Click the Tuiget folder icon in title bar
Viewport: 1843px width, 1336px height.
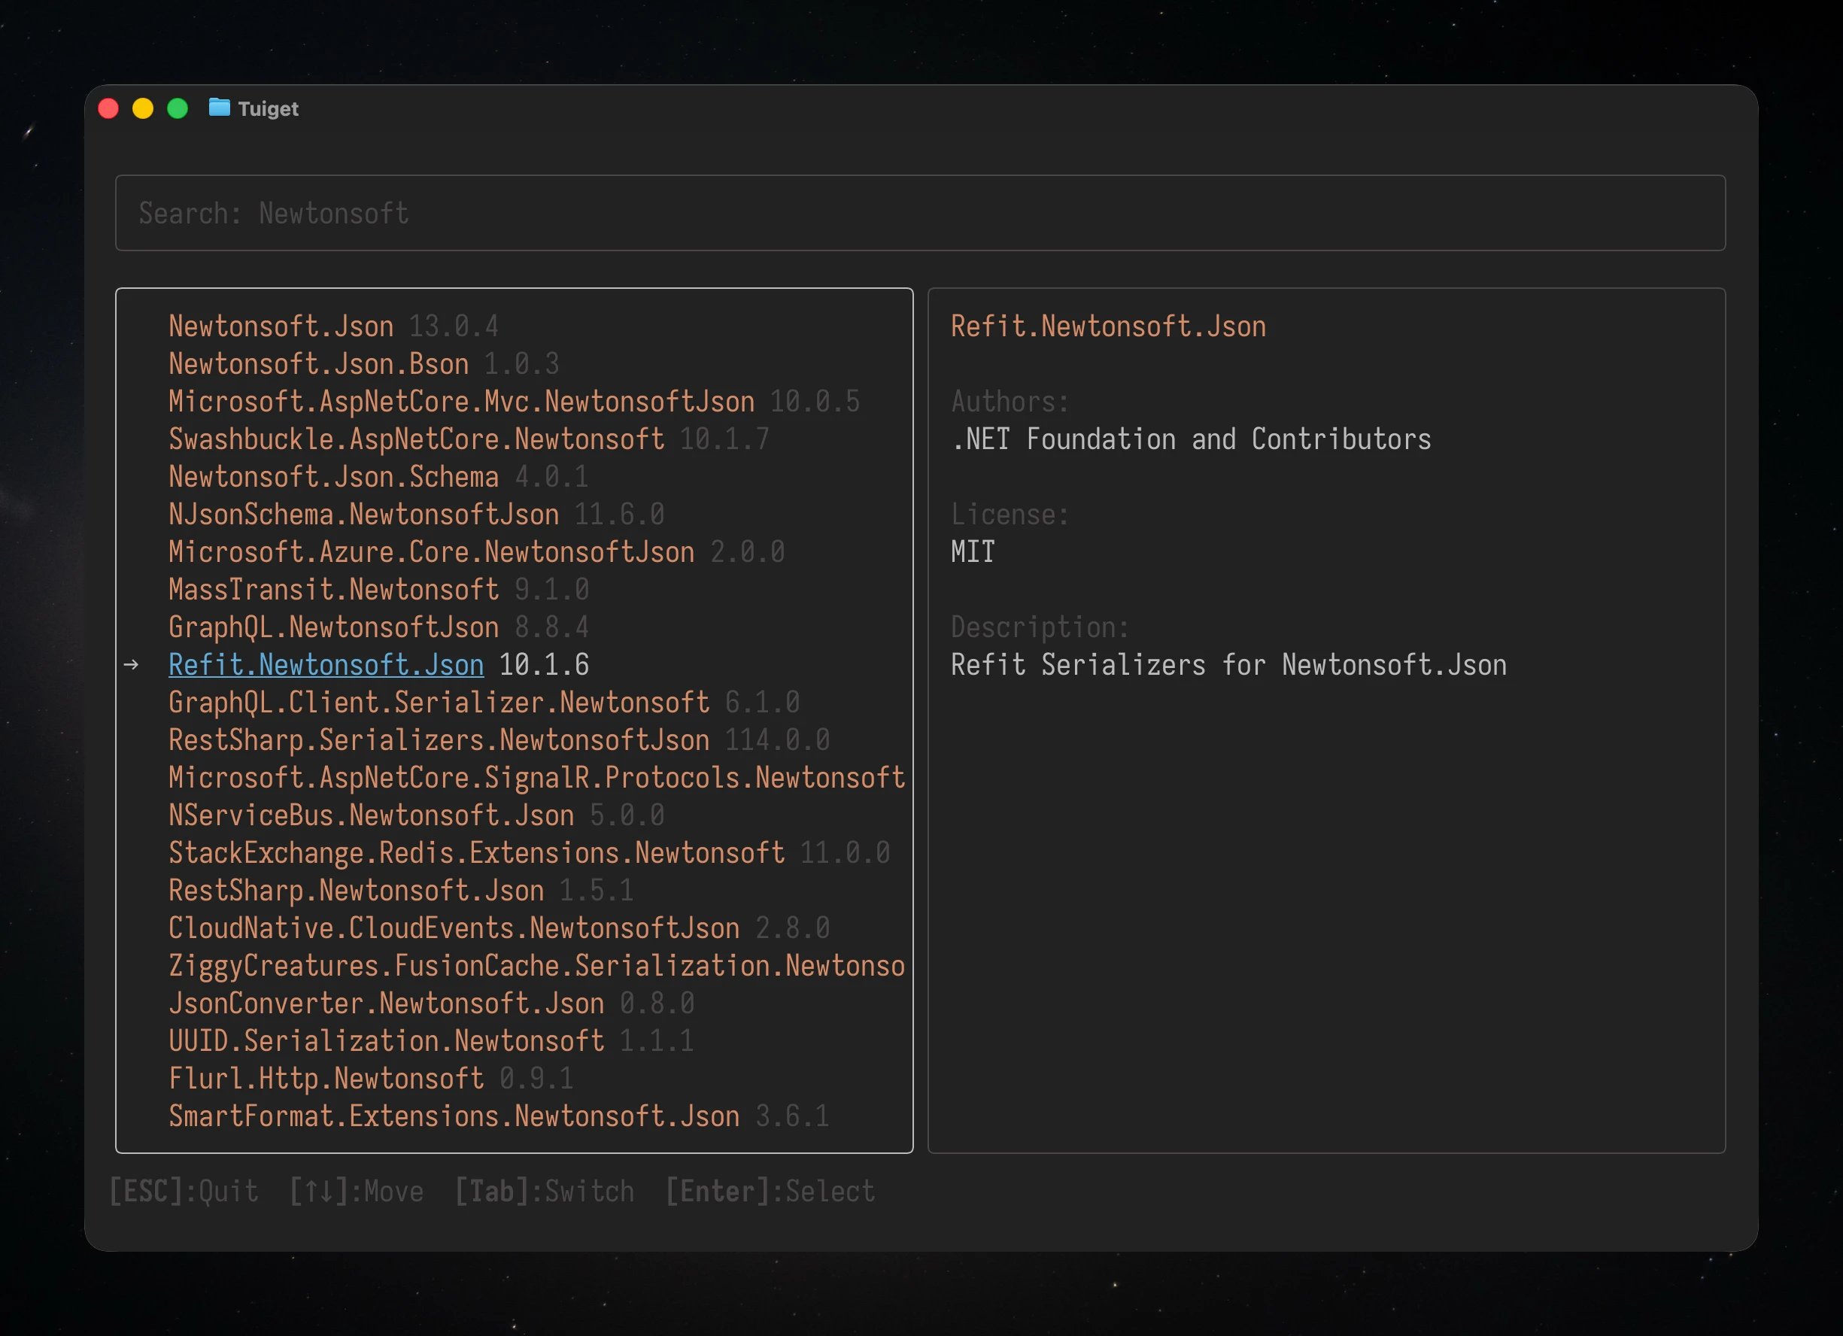point(219,108)
